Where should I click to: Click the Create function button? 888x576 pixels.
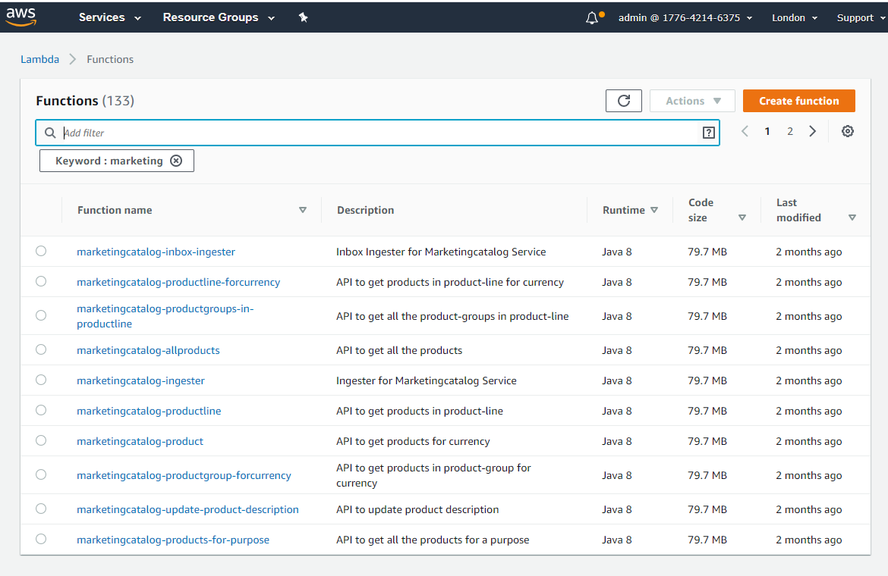point(798,101)
